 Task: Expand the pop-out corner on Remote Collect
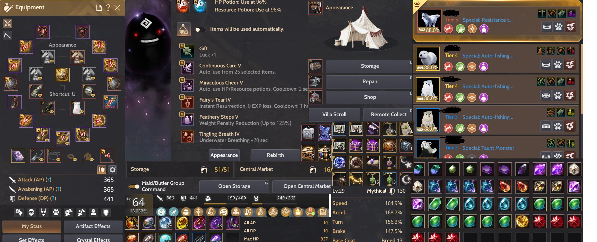click(411, 111)
